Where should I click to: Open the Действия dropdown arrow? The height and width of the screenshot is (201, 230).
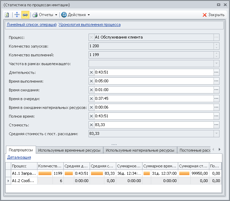(89, 15)
